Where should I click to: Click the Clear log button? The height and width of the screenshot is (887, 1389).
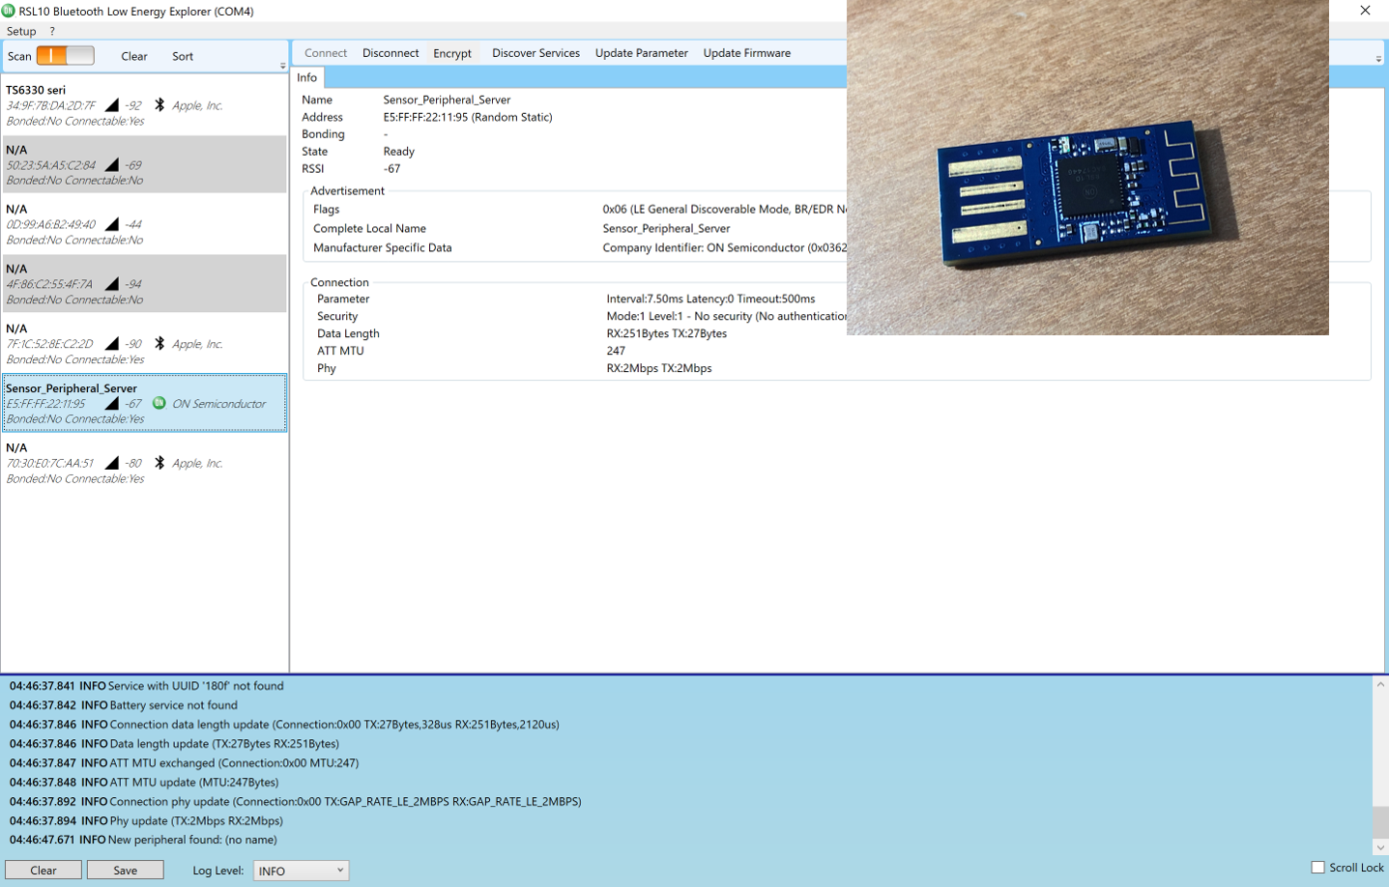pos(43,870)
